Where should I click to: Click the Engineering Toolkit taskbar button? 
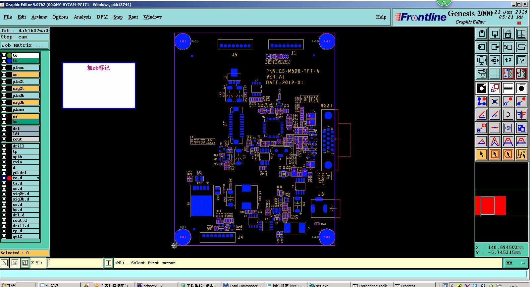click(x=372, y=285)
